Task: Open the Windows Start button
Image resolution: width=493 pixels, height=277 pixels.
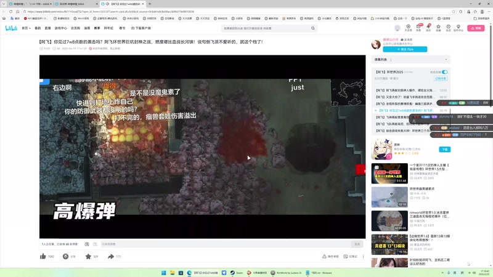Action: pos(164,273)
